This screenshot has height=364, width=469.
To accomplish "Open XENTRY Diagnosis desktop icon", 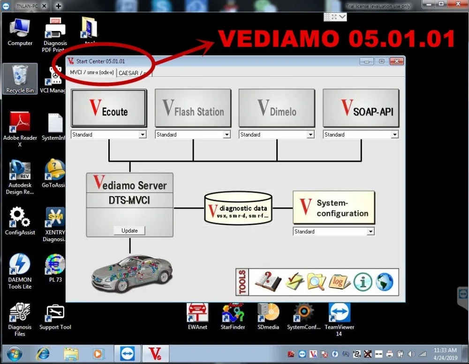I will click(55, 224).
